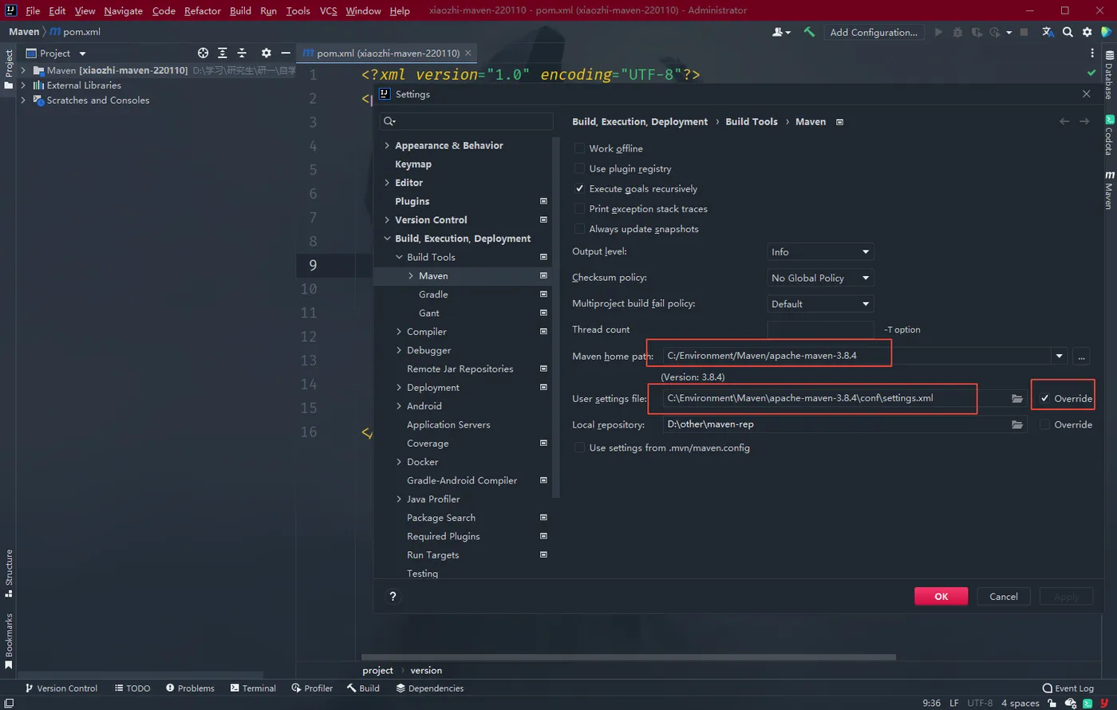The image size is (1117, 710).
Task: Expand the Editor settings node
Action: point(387,183)
